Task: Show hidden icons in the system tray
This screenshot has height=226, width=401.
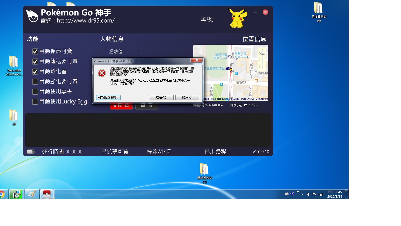Action: click(x=303, y=194)
